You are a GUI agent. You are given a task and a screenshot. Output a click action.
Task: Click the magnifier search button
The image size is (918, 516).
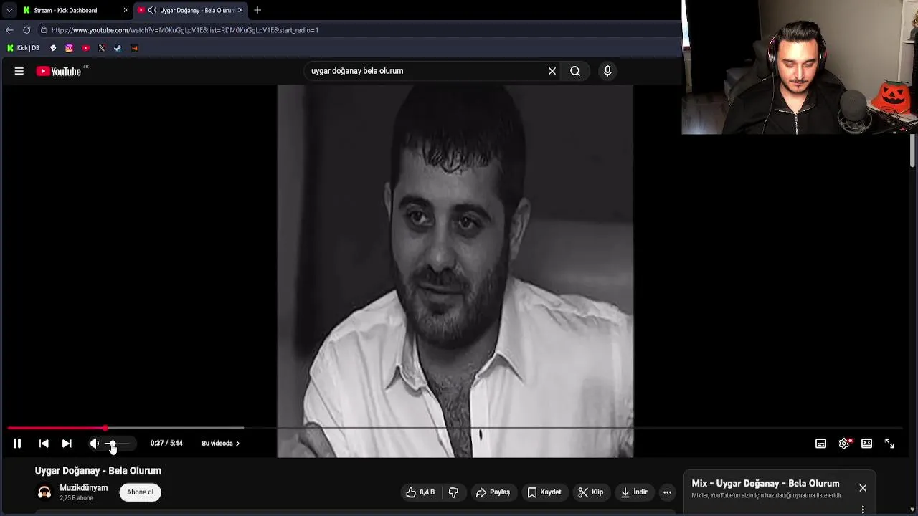point(575,71)
